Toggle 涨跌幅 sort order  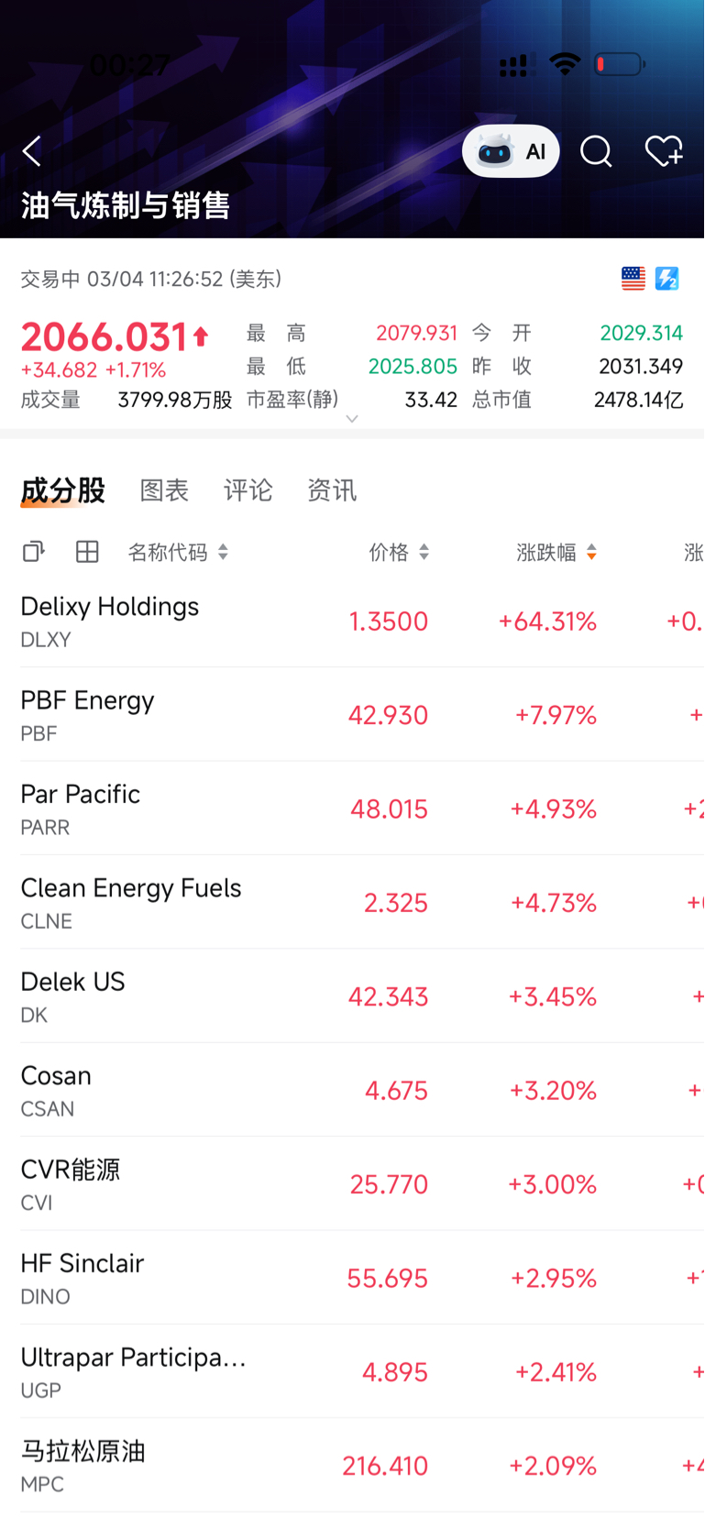556,552
